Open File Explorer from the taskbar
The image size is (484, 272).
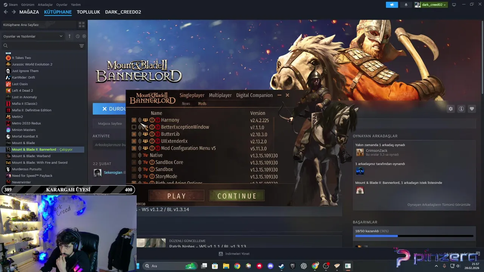point(226,266)
